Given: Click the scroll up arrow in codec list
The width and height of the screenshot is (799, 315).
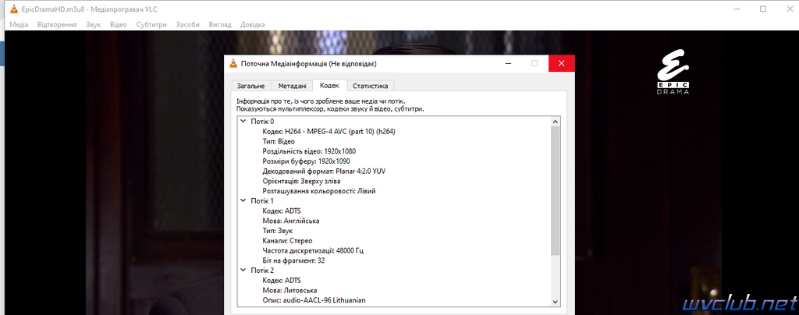Looking at the screenshot, I should pyautogui.click(x=556, y=122).
